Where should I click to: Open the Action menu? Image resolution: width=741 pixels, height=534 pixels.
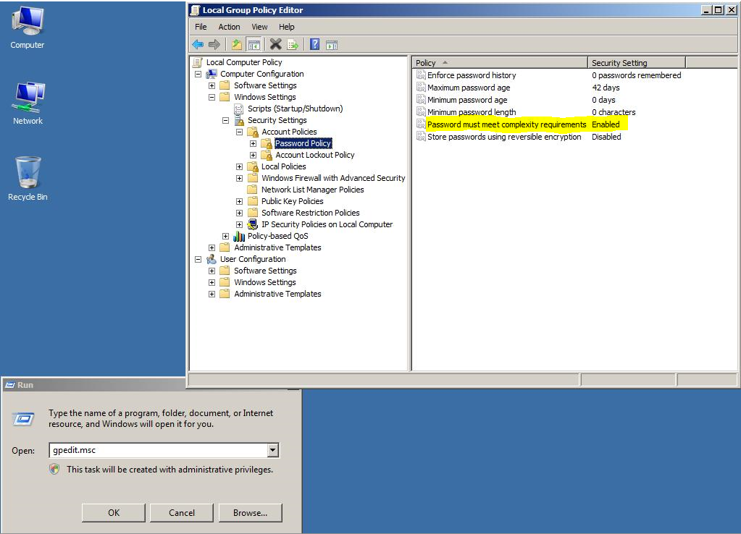click(229, 27)
